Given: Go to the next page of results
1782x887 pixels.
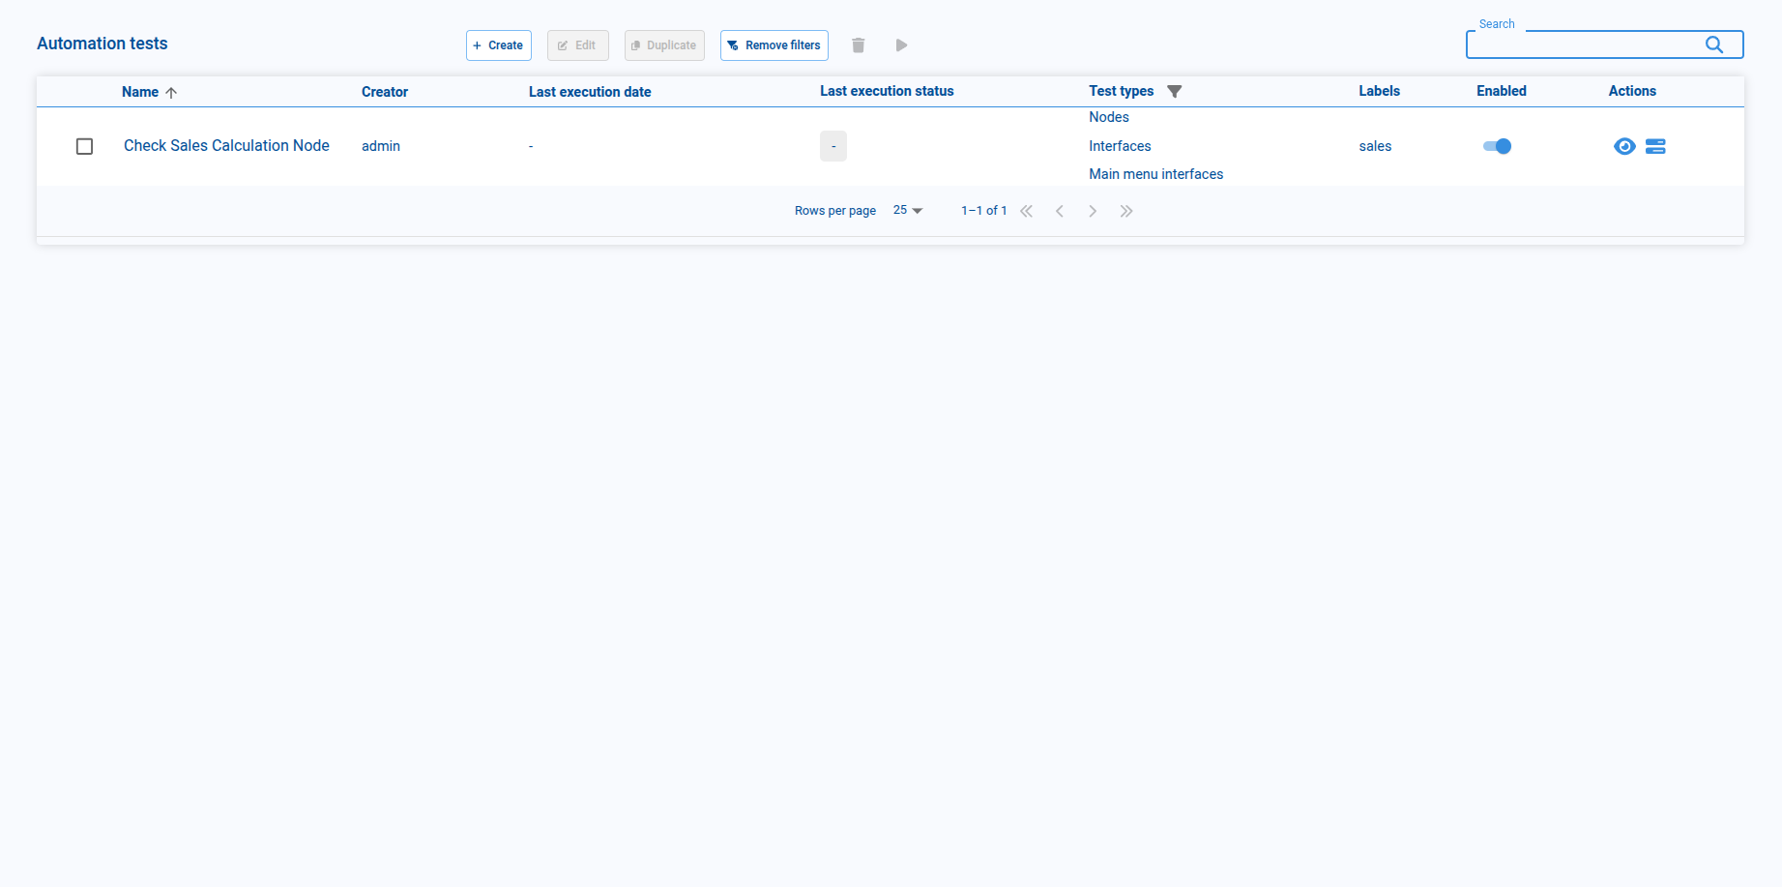Looking at the screenshot, I should click(1093, 211).
